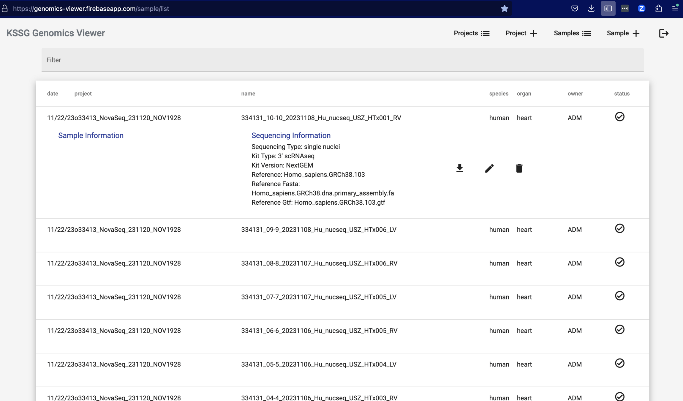Download the HTx001_RV sample data
This screenshot has height=401, width=683.
point(459,168)
